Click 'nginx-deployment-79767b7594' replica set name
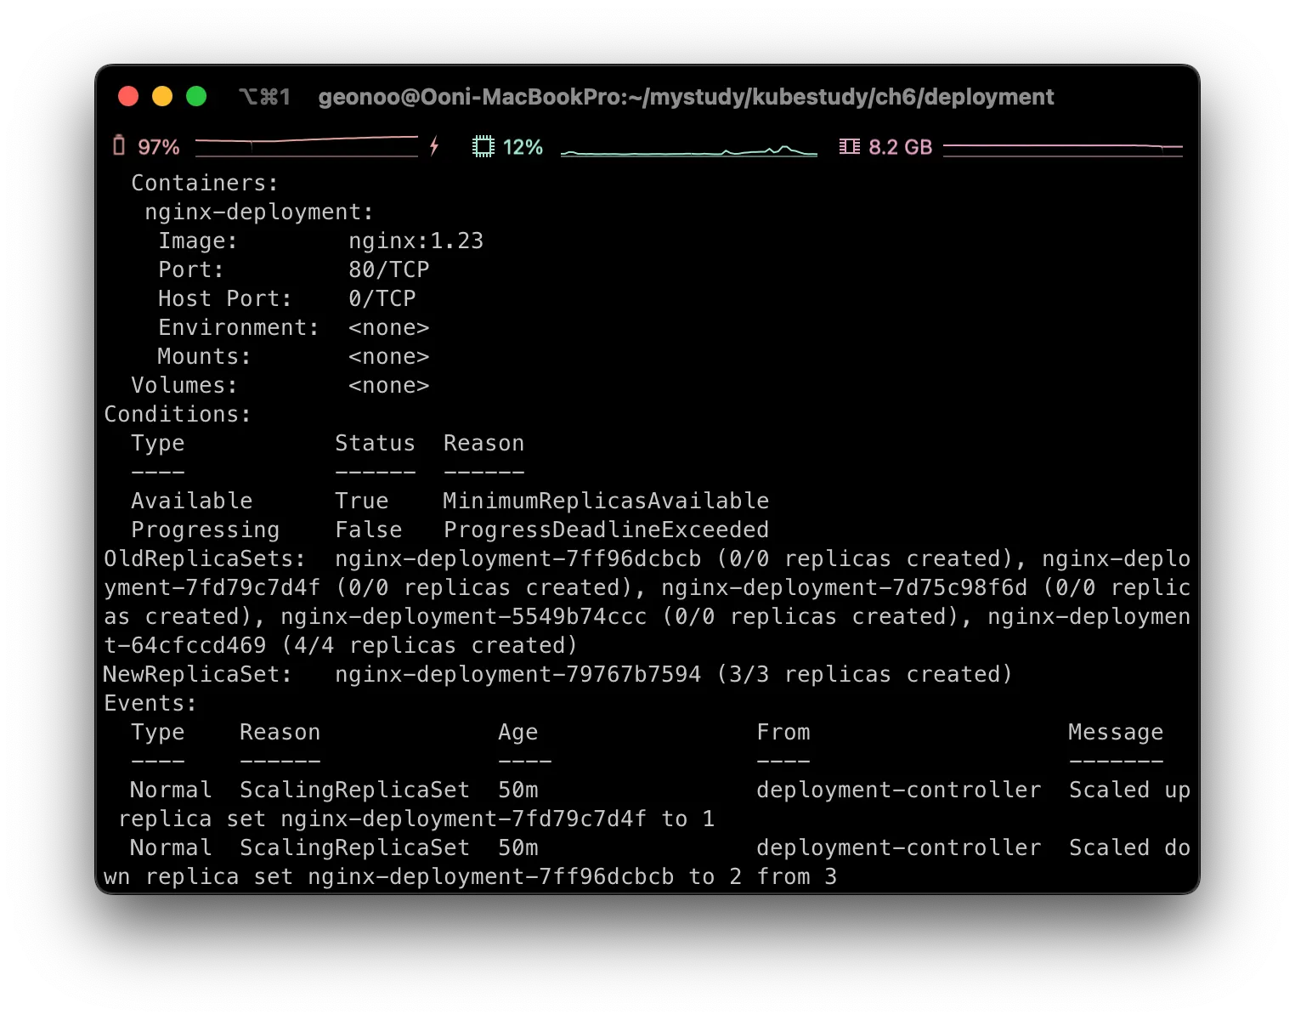This screenshot has width=1295, height=1020. [517, 674]
